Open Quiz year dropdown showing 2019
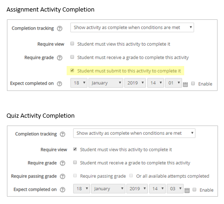The width and height of the screenshot is (224, 204). 137,189
